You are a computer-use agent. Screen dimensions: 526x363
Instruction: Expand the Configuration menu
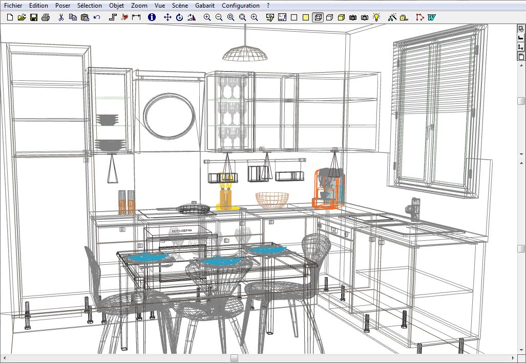tap(240, 6)
